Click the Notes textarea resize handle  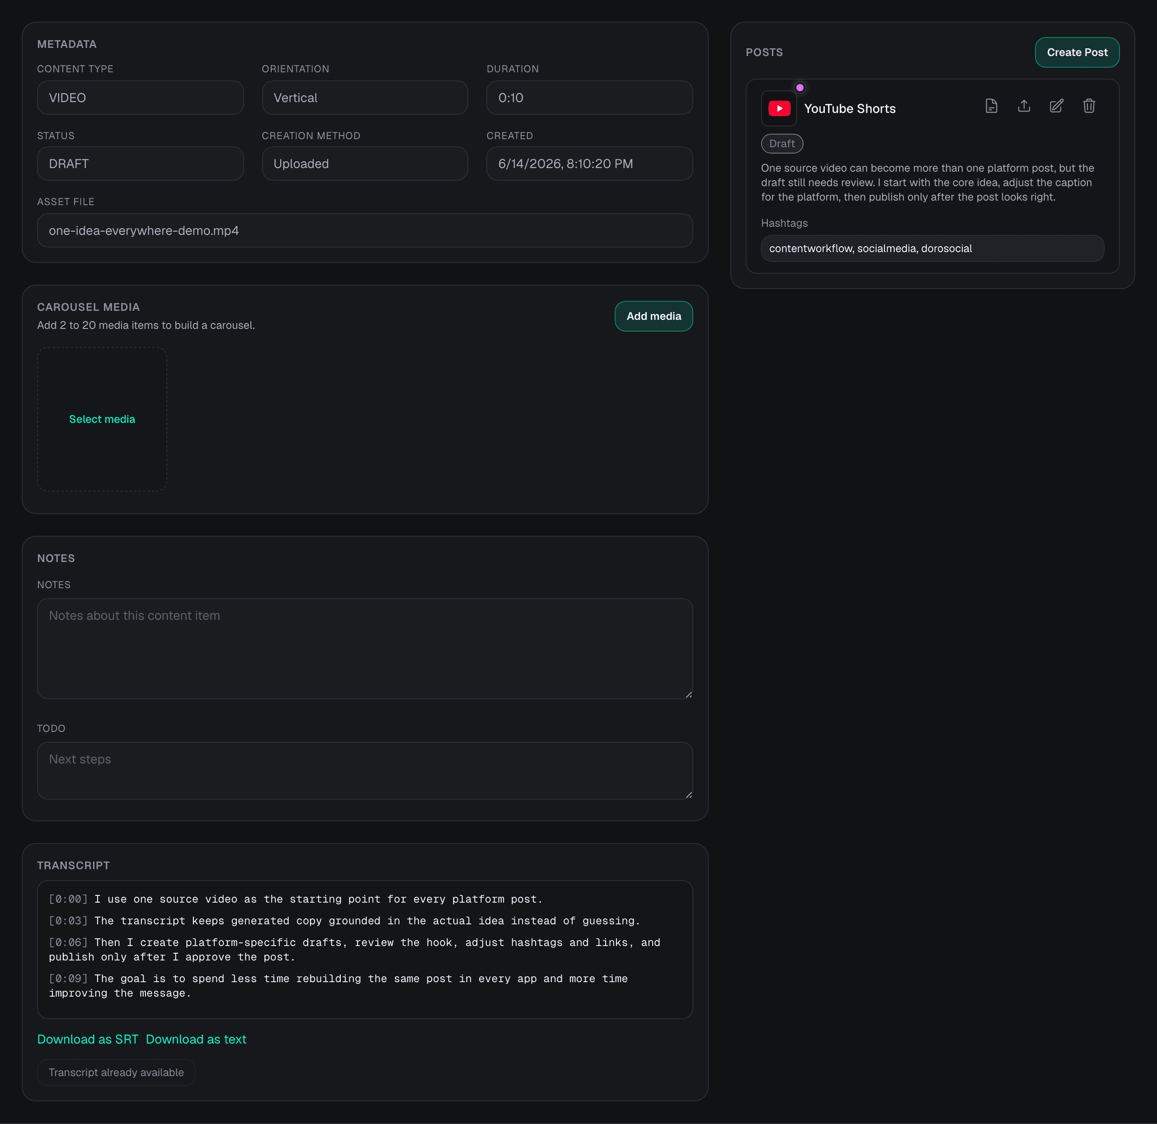click(689, 695)
